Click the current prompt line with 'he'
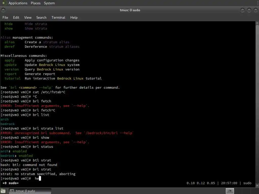Screen dimensions: 259x194 click(x=21, y=178)
